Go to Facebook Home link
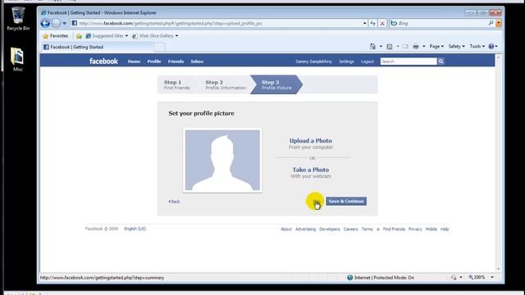Screen dimensions: 525x295 click(134, 61)
